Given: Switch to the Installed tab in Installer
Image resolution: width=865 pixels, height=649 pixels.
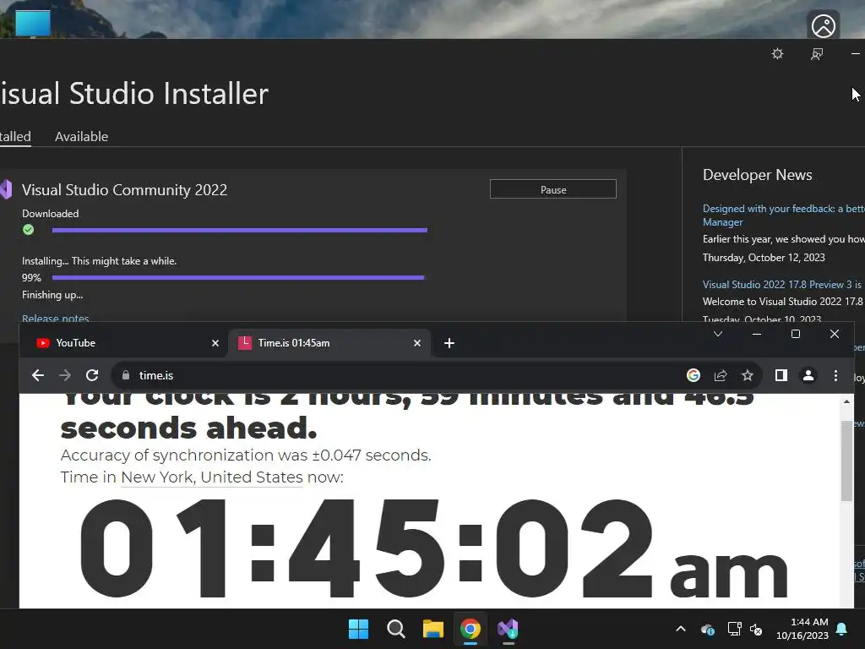Looking at the screenshot, I should (15, 136).
